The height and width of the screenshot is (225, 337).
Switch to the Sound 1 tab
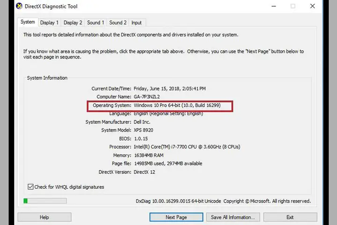[95, 22]
